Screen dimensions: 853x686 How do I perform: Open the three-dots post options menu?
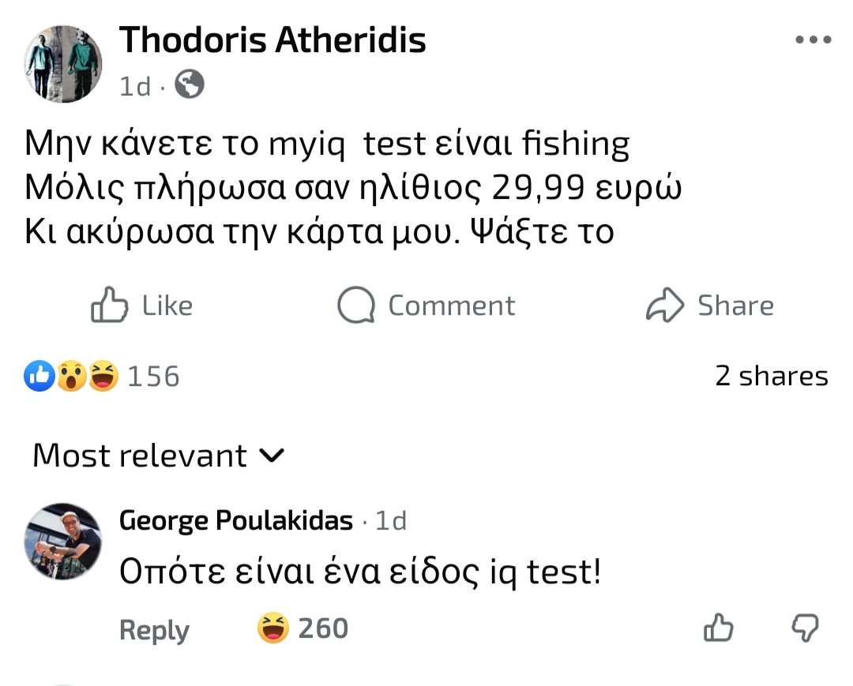(x=813, y=40)
